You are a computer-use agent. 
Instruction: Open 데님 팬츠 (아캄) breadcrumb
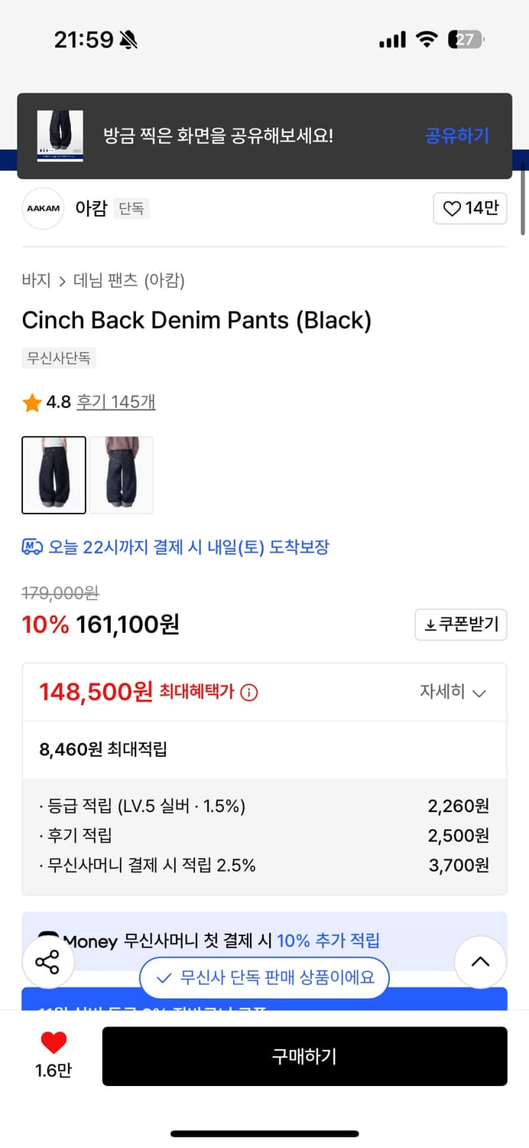click(x=128, y=281)
